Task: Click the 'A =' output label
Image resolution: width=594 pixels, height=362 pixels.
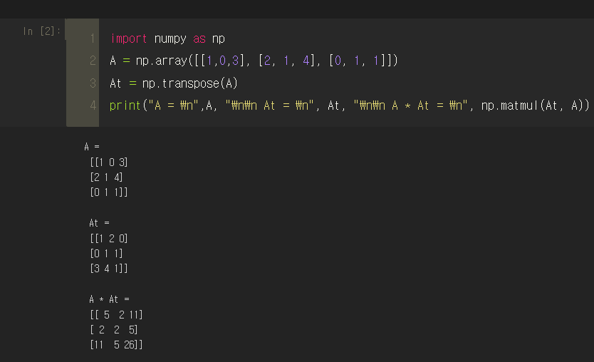Action: coord(92,147)
